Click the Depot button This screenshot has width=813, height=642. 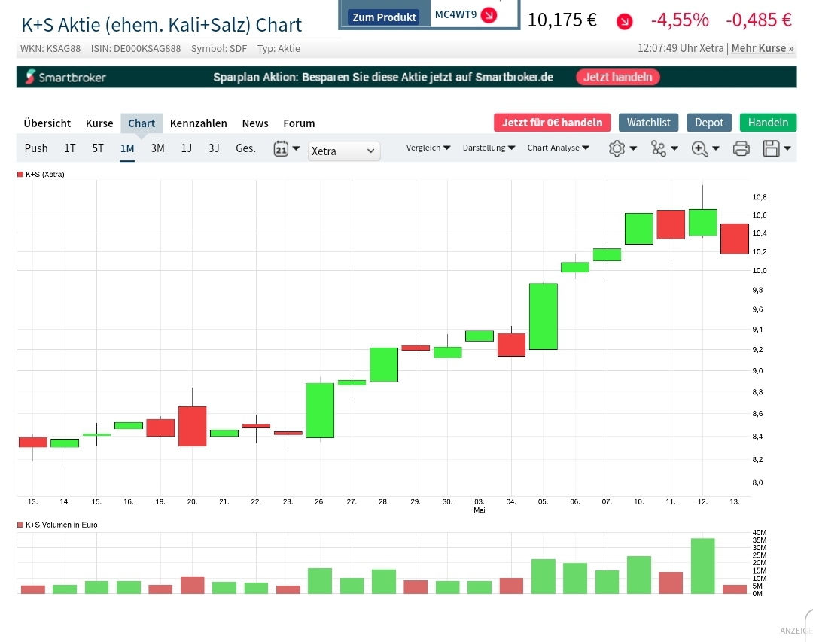(x=709, y=123)
